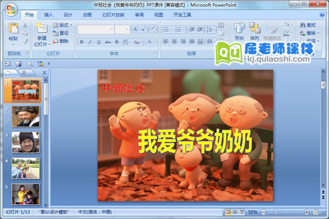Screen dimensions: 329x219
Task: Open the Start (开始) ribbon tab
Action: tap(29, 15)
